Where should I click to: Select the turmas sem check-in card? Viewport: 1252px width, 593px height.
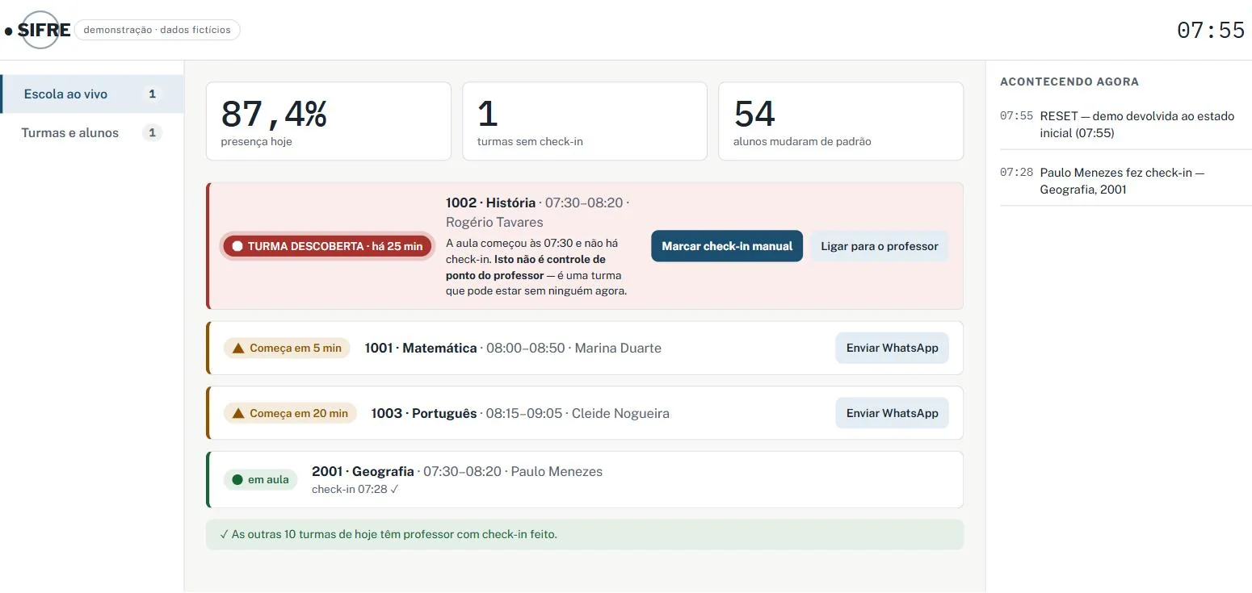(585, 121)
